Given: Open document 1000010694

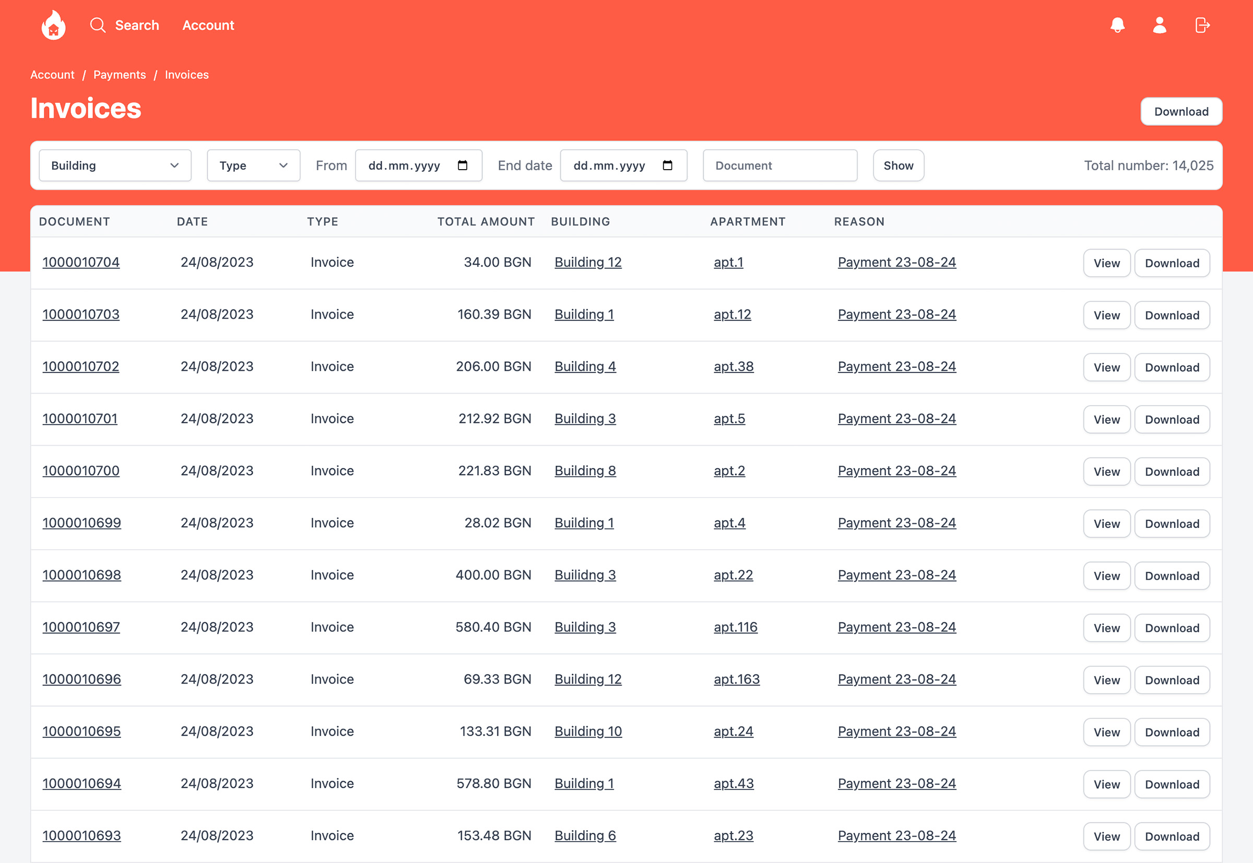Looking at the screenshot, I should pyautogui.click(x=81, y=784).
